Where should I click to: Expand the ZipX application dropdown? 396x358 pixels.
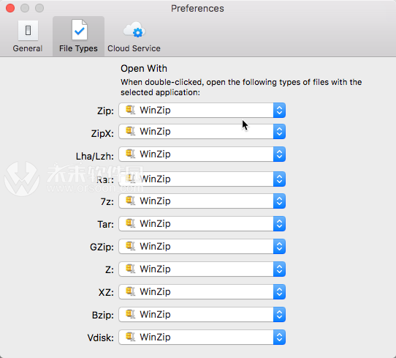[202, 131]
